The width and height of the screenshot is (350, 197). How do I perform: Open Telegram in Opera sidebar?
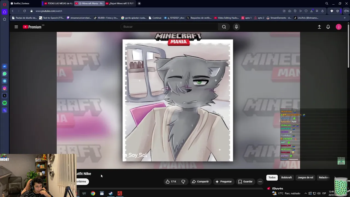pos(4,81)
